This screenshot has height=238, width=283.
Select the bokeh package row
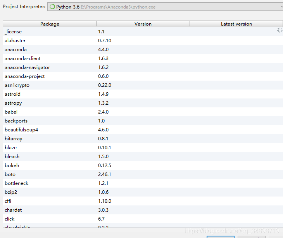coord(143,165)
